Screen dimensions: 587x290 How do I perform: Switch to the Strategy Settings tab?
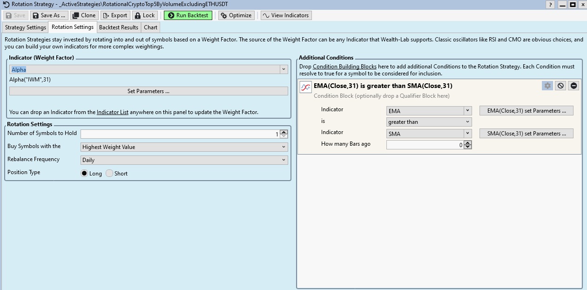(26, 27)
